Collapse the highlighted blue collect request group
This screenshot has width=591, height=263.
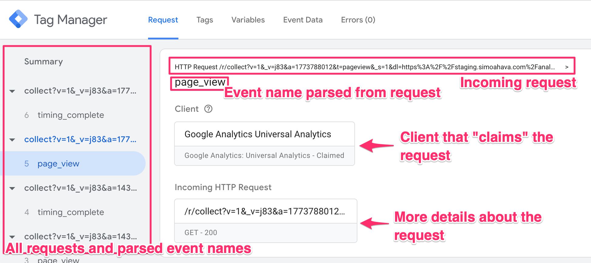pyautogui.click(x=12, y=140)
